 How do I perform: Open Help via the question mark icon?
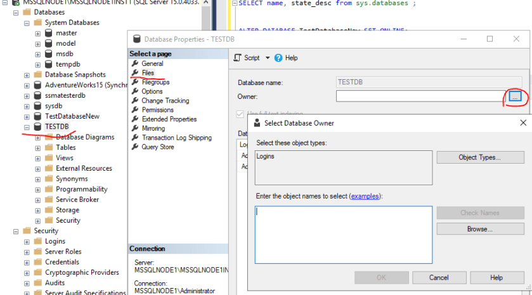point(278,58)
